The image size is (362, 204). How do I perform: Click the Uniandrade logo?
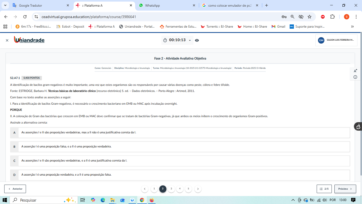coord(29,40)
